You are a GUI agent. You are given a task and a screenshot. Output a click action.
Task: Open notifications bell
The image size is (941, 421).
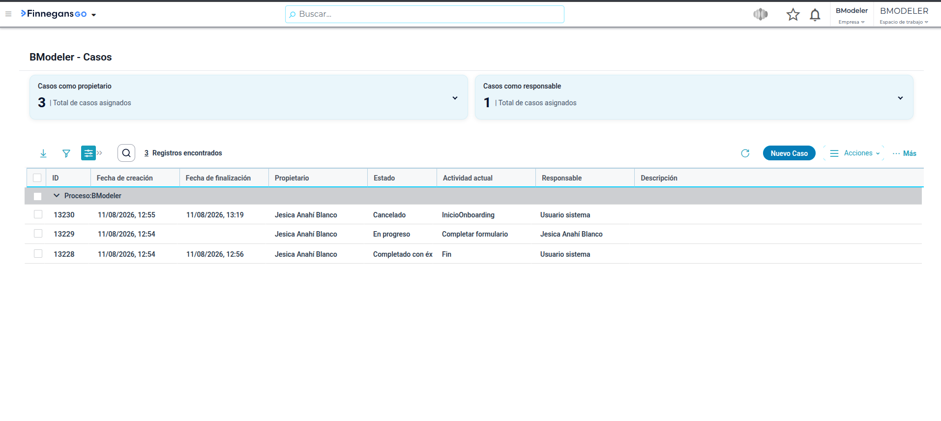815,15
